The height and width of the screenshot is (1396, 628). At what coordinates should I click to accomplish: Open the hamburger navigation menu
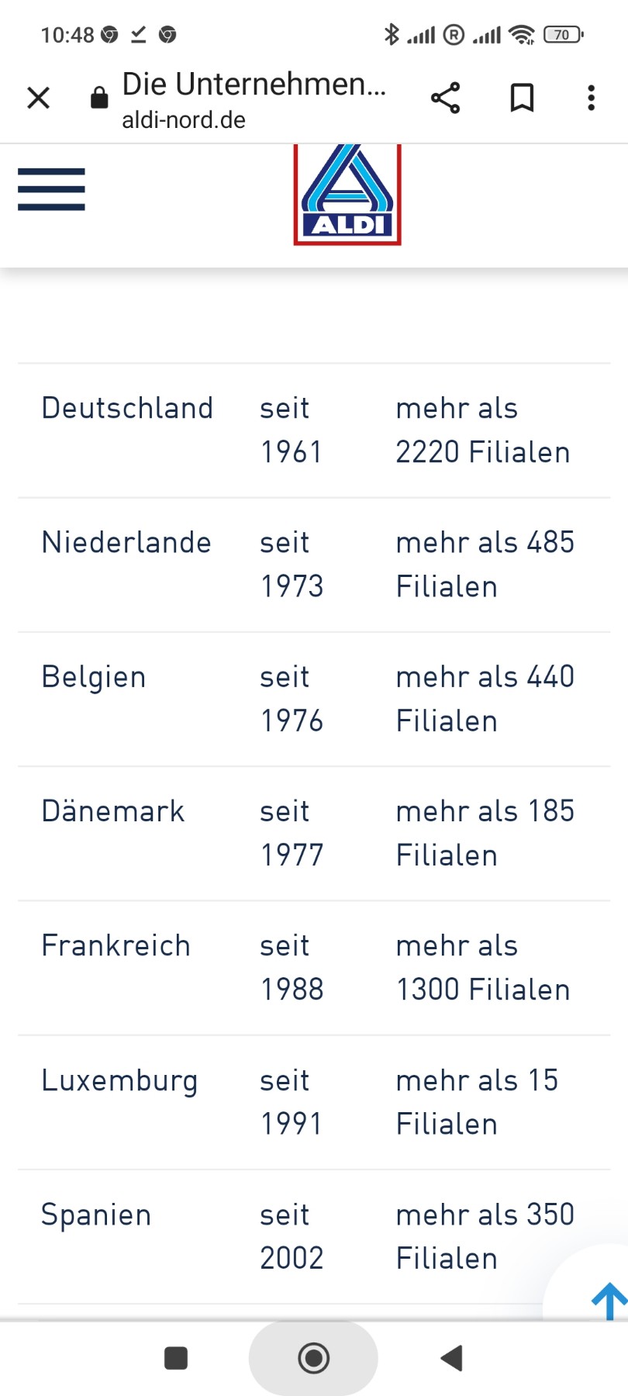point(51,189)
